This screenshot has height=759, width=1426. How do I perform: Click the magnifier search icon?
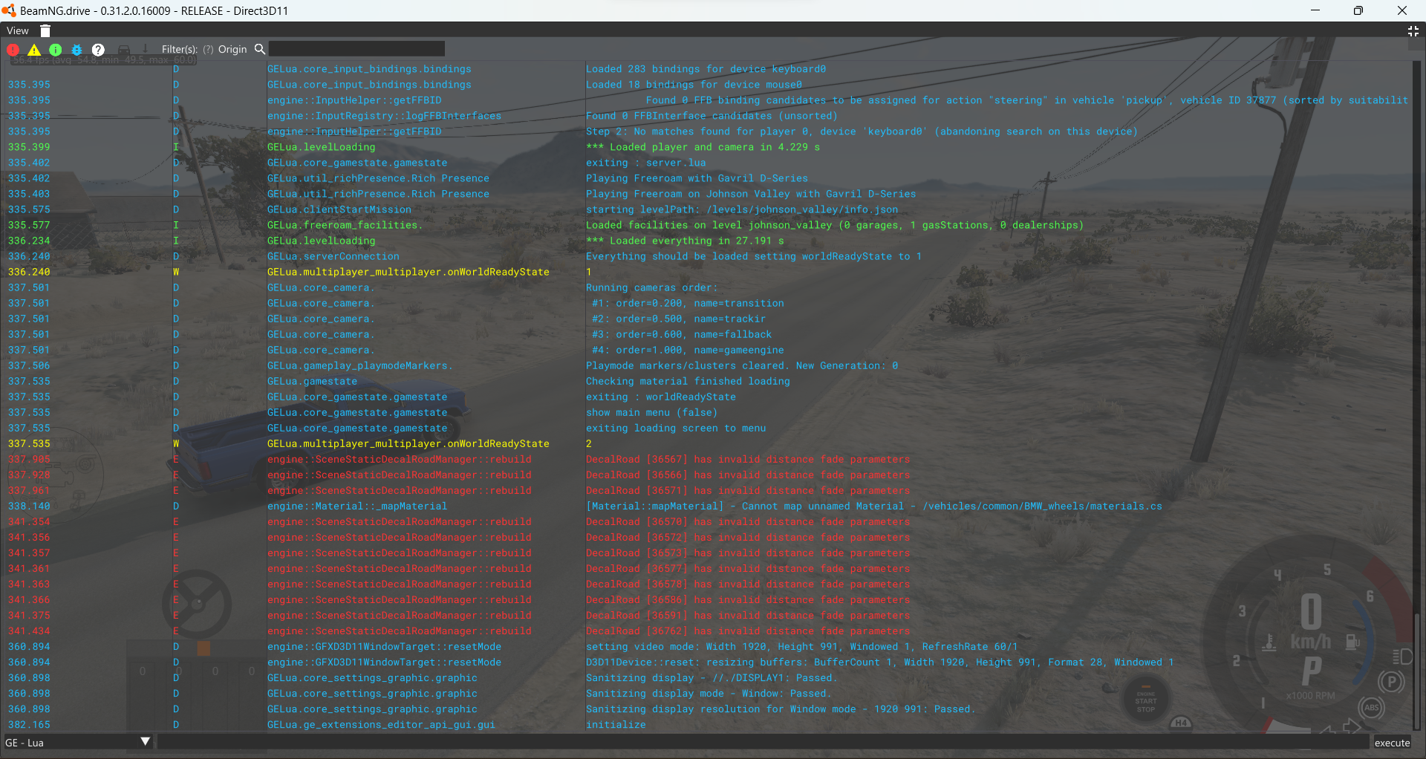(260, 49)
